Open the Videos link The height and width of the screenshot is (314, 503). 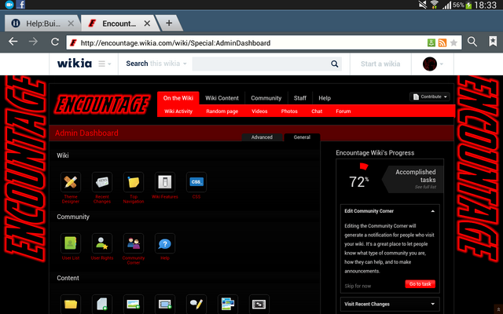point(259,111)
